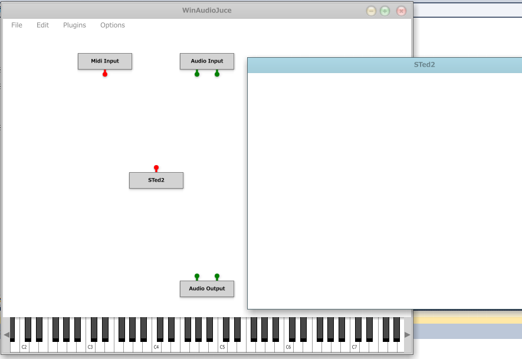Select the STed2 plugin node

pos(156,180)
